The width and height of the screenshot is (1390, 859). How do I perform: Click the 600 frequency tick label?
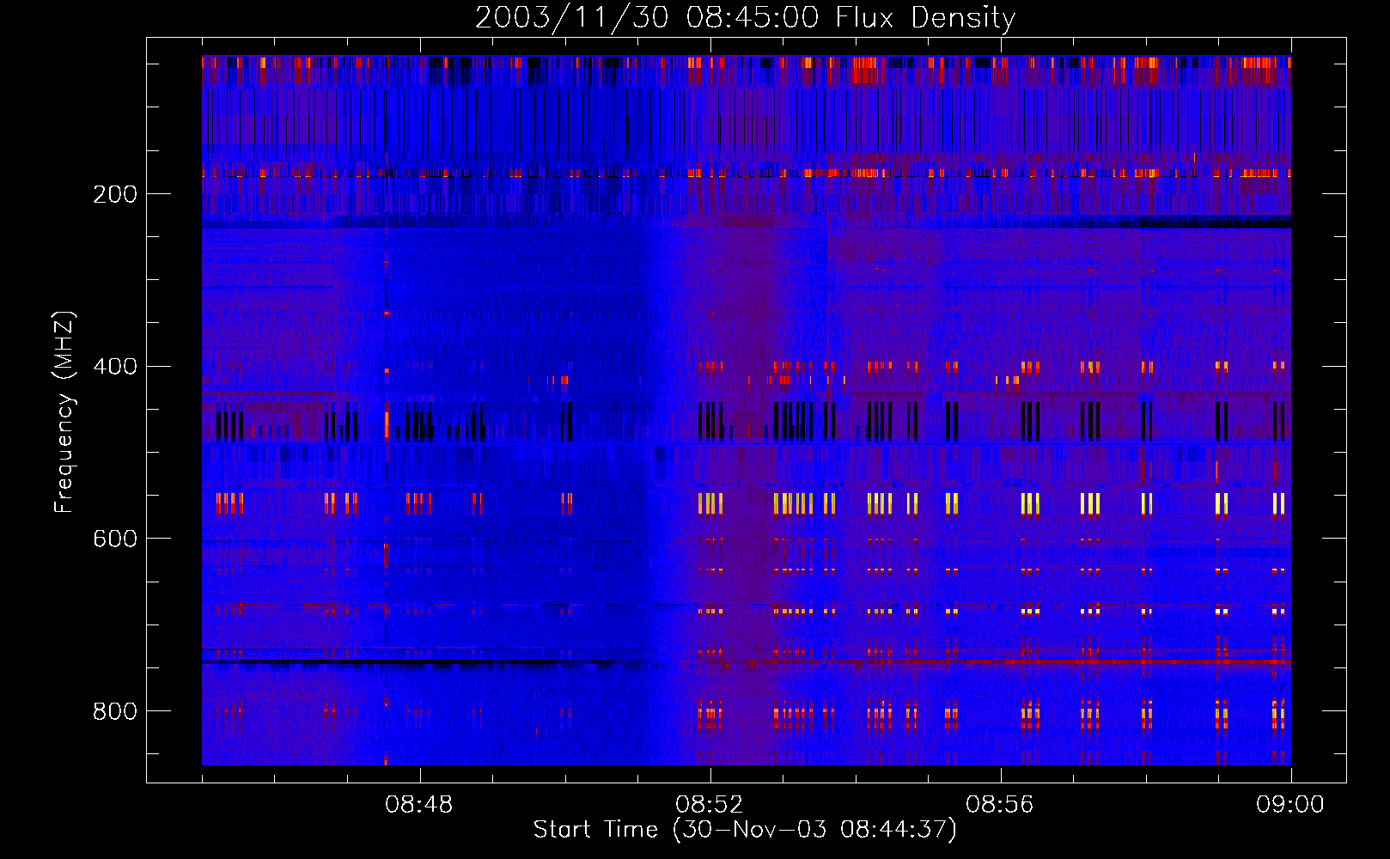coord(115,539)
